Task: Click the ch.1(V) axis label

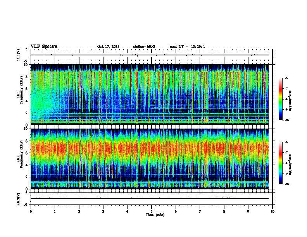Action: click(x=19, y=55)
